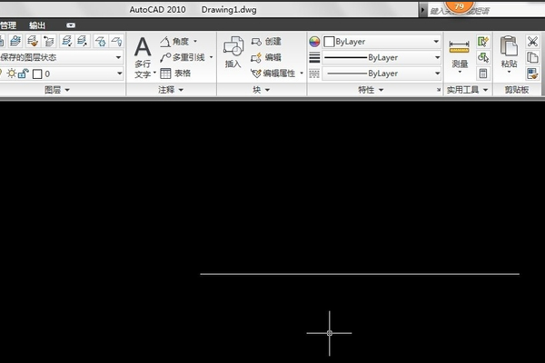
Task: Select the horizontal line in drawing area
Action: pos(360,274)
